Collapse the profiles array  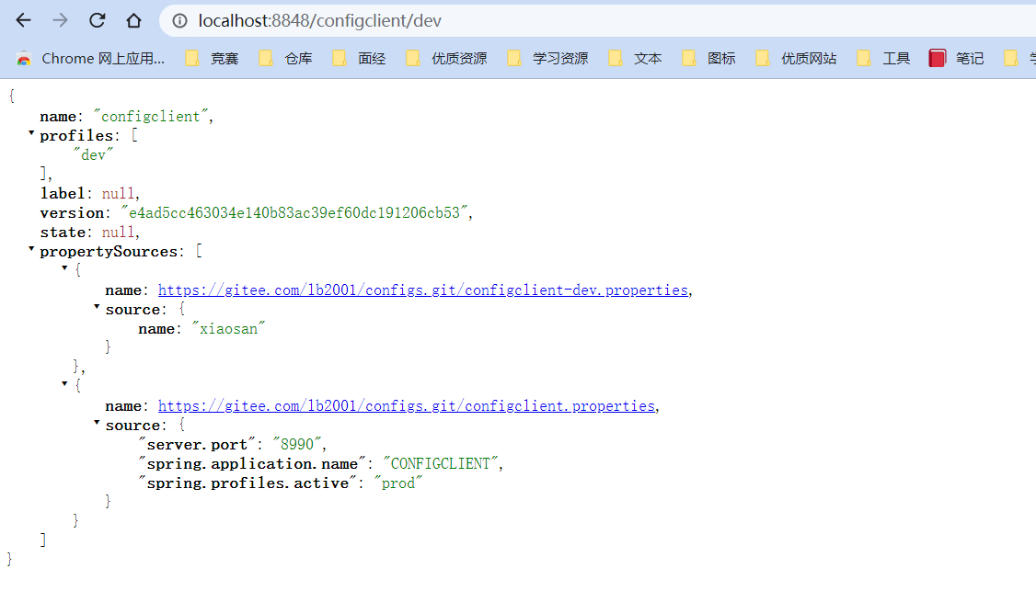31,133
